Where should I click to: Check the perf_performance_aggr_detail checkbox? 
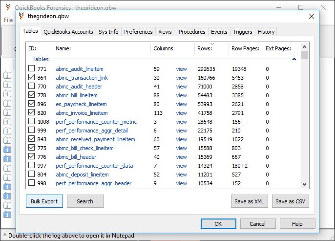(31, 130)
